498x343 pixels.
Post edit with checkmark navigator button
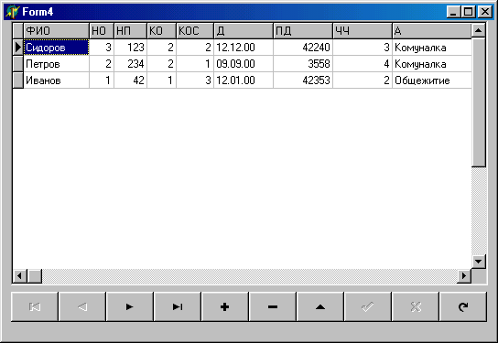(368, 306)
